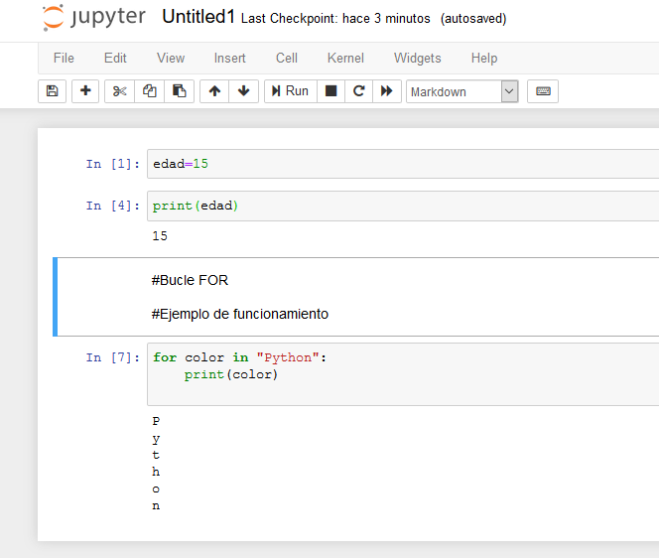Select the #Ejemplo de funcionamiento line

click(x=240, y=314)
